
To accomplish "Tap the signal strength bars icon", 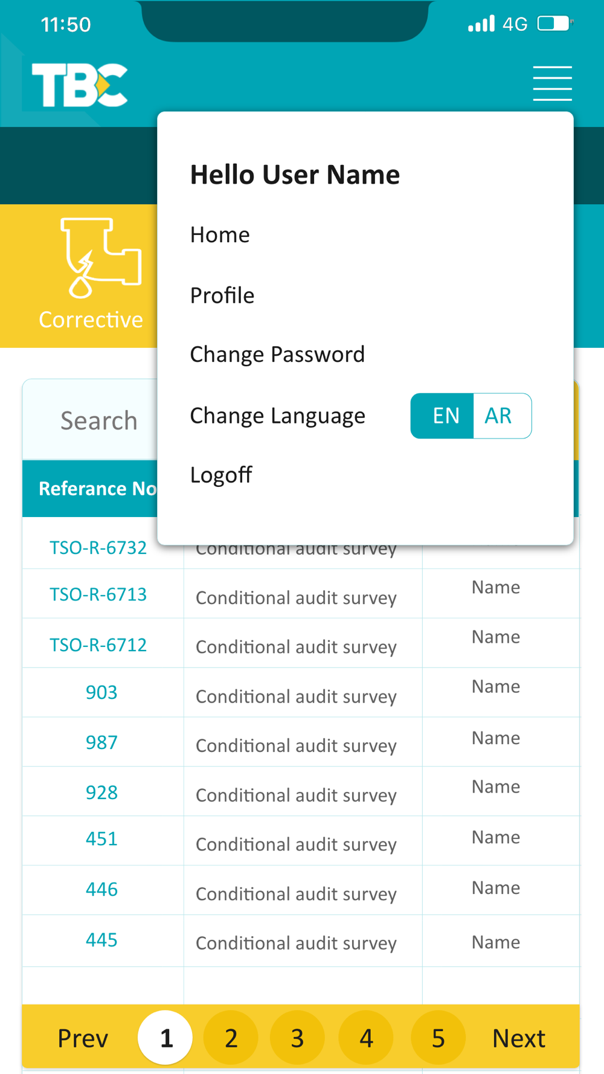I will [x=481, y=24].
